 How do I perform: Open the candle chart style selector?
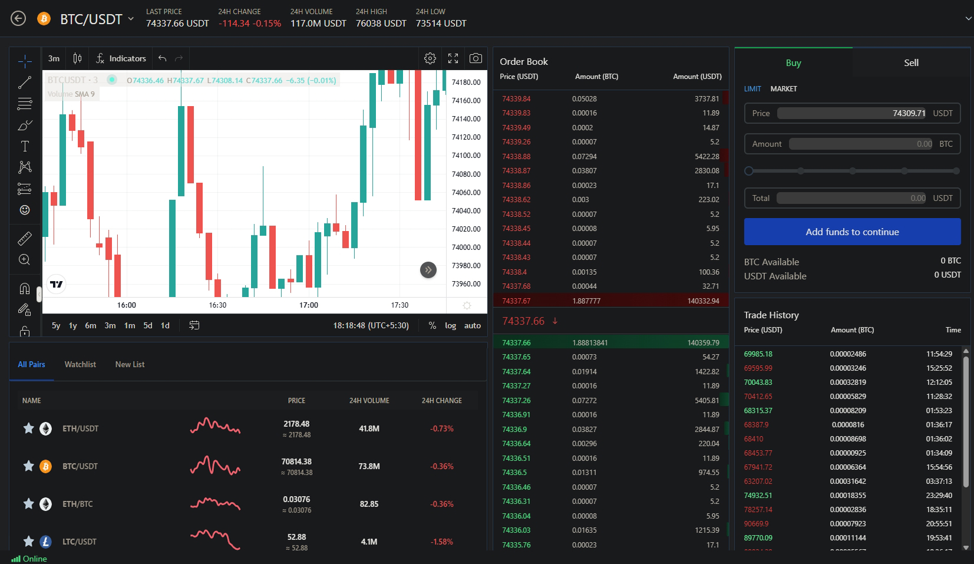[77, 58]
